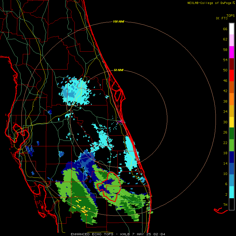Screen dimensions: 236x236
Task: Select the dark green 30 kft legend swatch
Action: click(232, 133)
